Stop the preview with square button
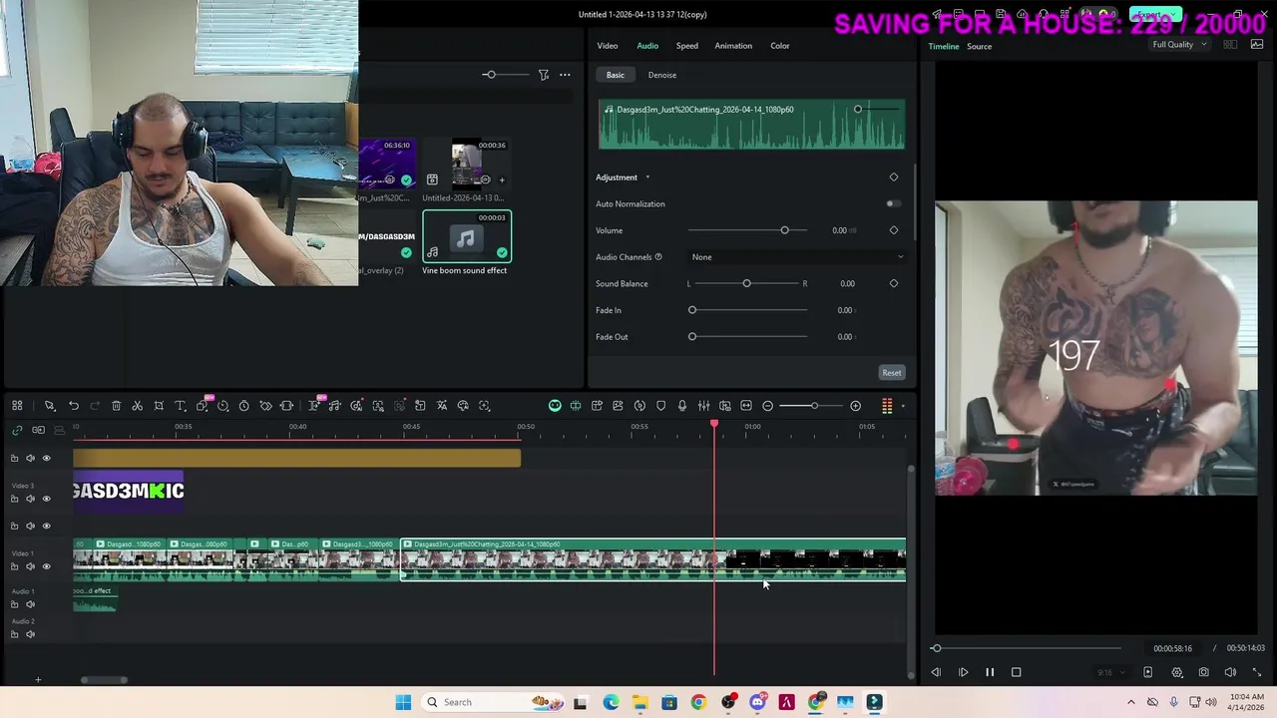The height and width of the screenshot is (718, 1277). click(1016, 672)
